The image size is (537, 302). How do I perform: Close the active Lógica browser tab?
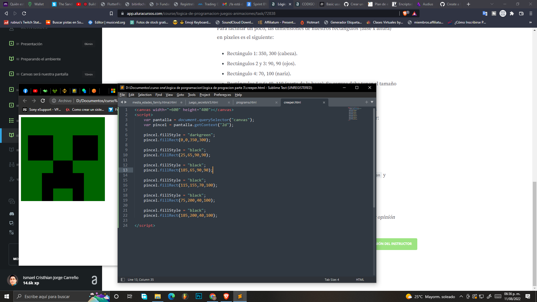click(290, 4)
